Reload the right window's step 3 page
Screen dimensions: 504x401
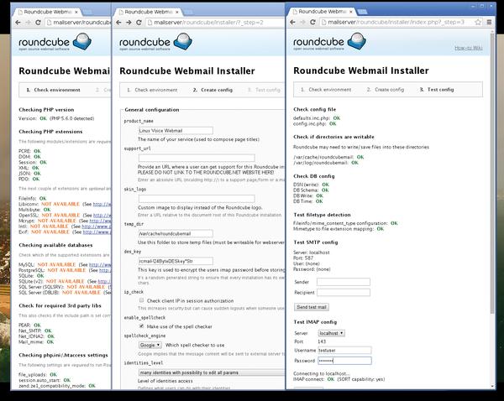(x=312, y=22)
